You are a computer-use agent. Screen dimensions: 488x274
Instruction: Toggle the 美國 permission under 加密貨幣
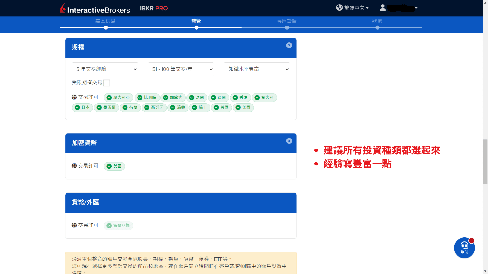pos(114,166)
